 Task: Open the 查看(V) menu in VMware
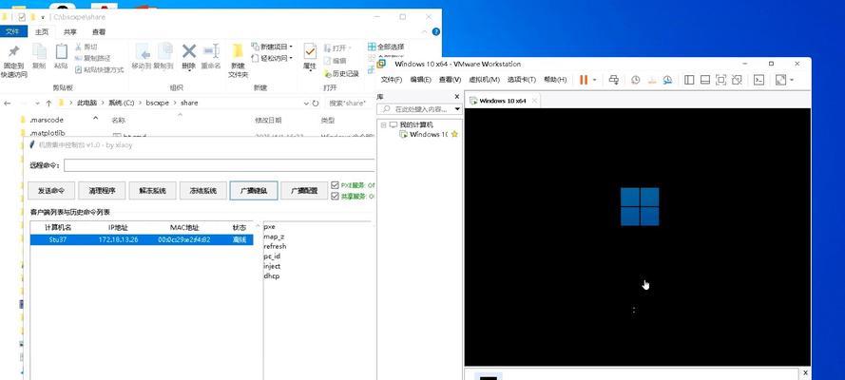tap(450, 80)
